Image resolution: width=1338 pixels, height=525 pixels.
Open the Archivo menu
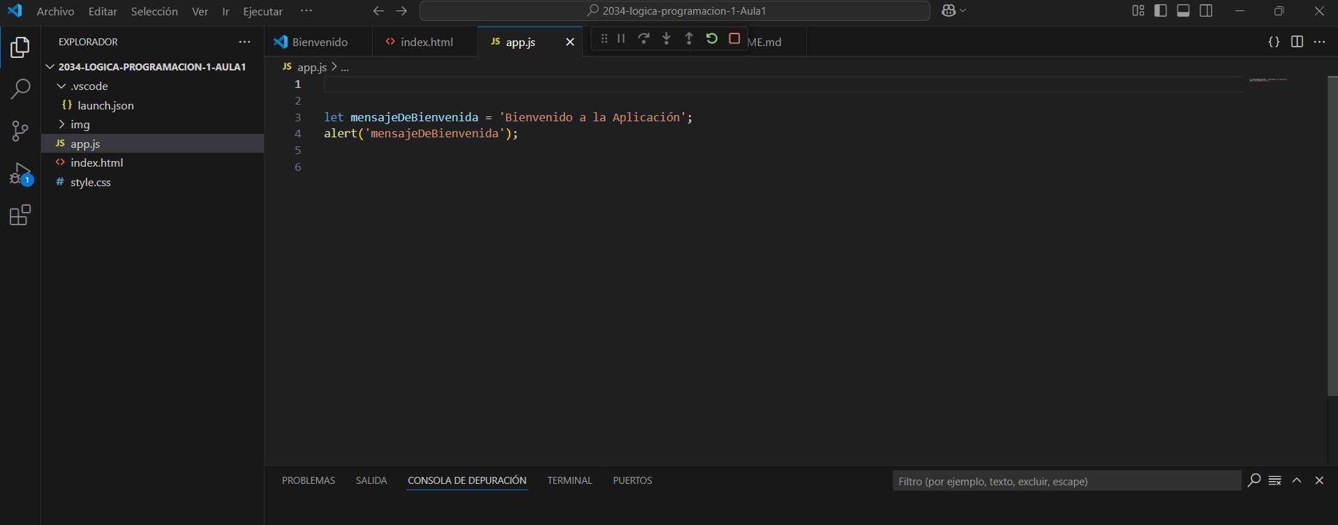pyautogui.click(x=55, y=11)
